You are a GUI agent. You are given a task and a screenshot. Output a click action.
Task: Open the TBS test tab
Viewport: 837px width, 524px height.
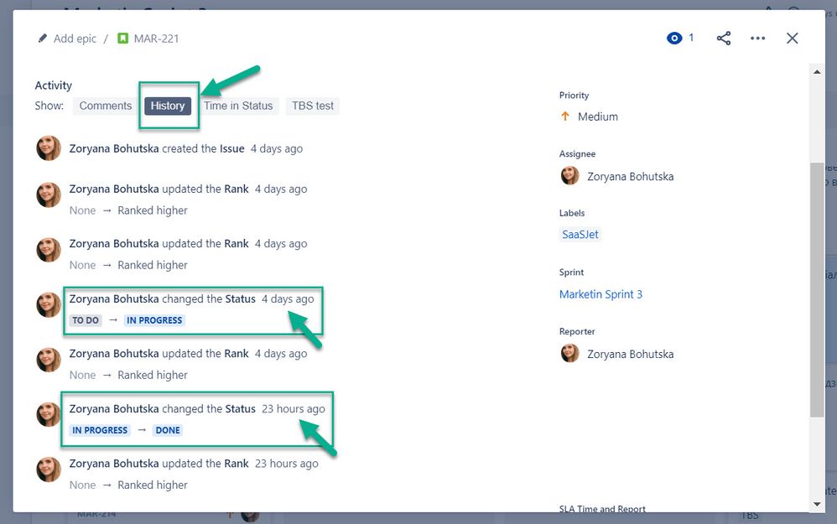pyautogui.click(x=313, y=106)
